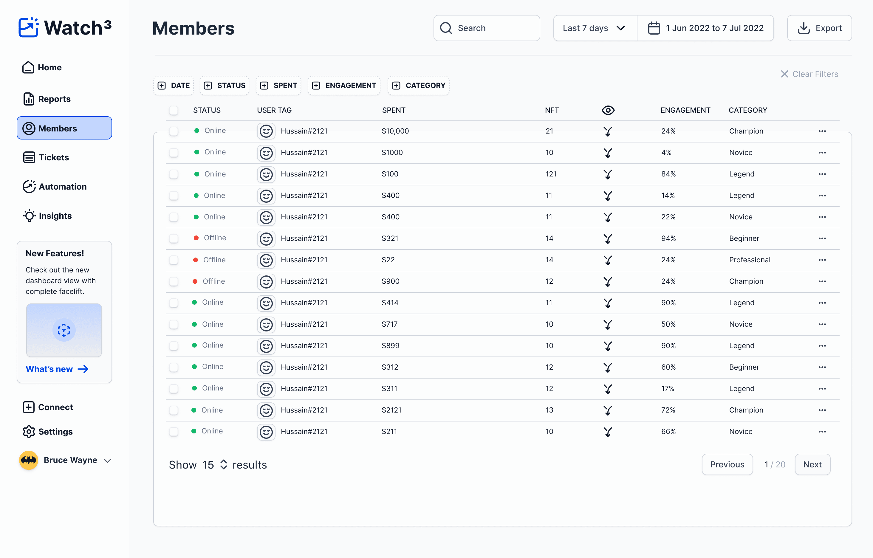Add a SPENT filter
The image size is (873, 558).
278,86
